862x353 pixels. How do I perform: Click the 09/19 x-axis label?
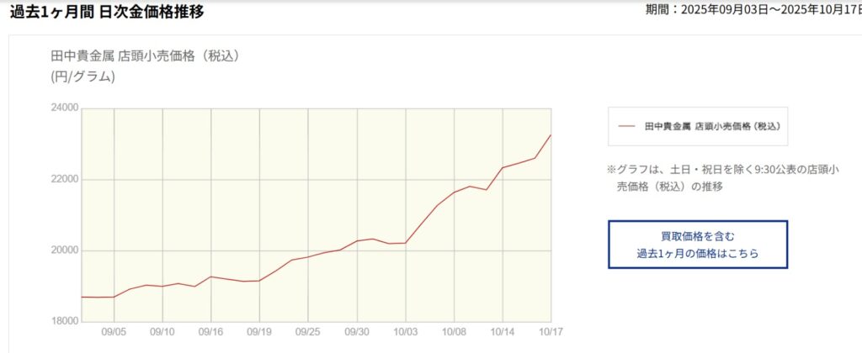point(259,332)
